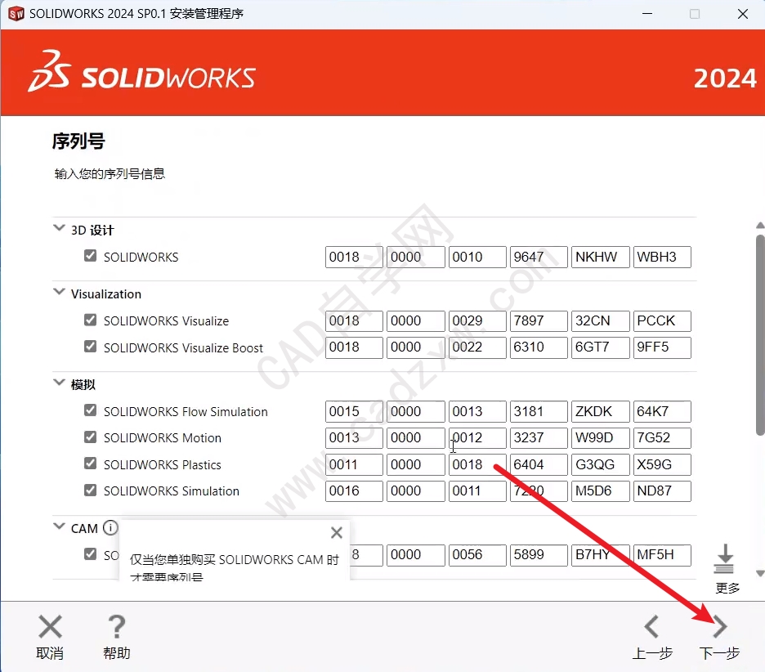Collapse the Visualization section
Screen dimensions: 765x672
click(59, 292)
